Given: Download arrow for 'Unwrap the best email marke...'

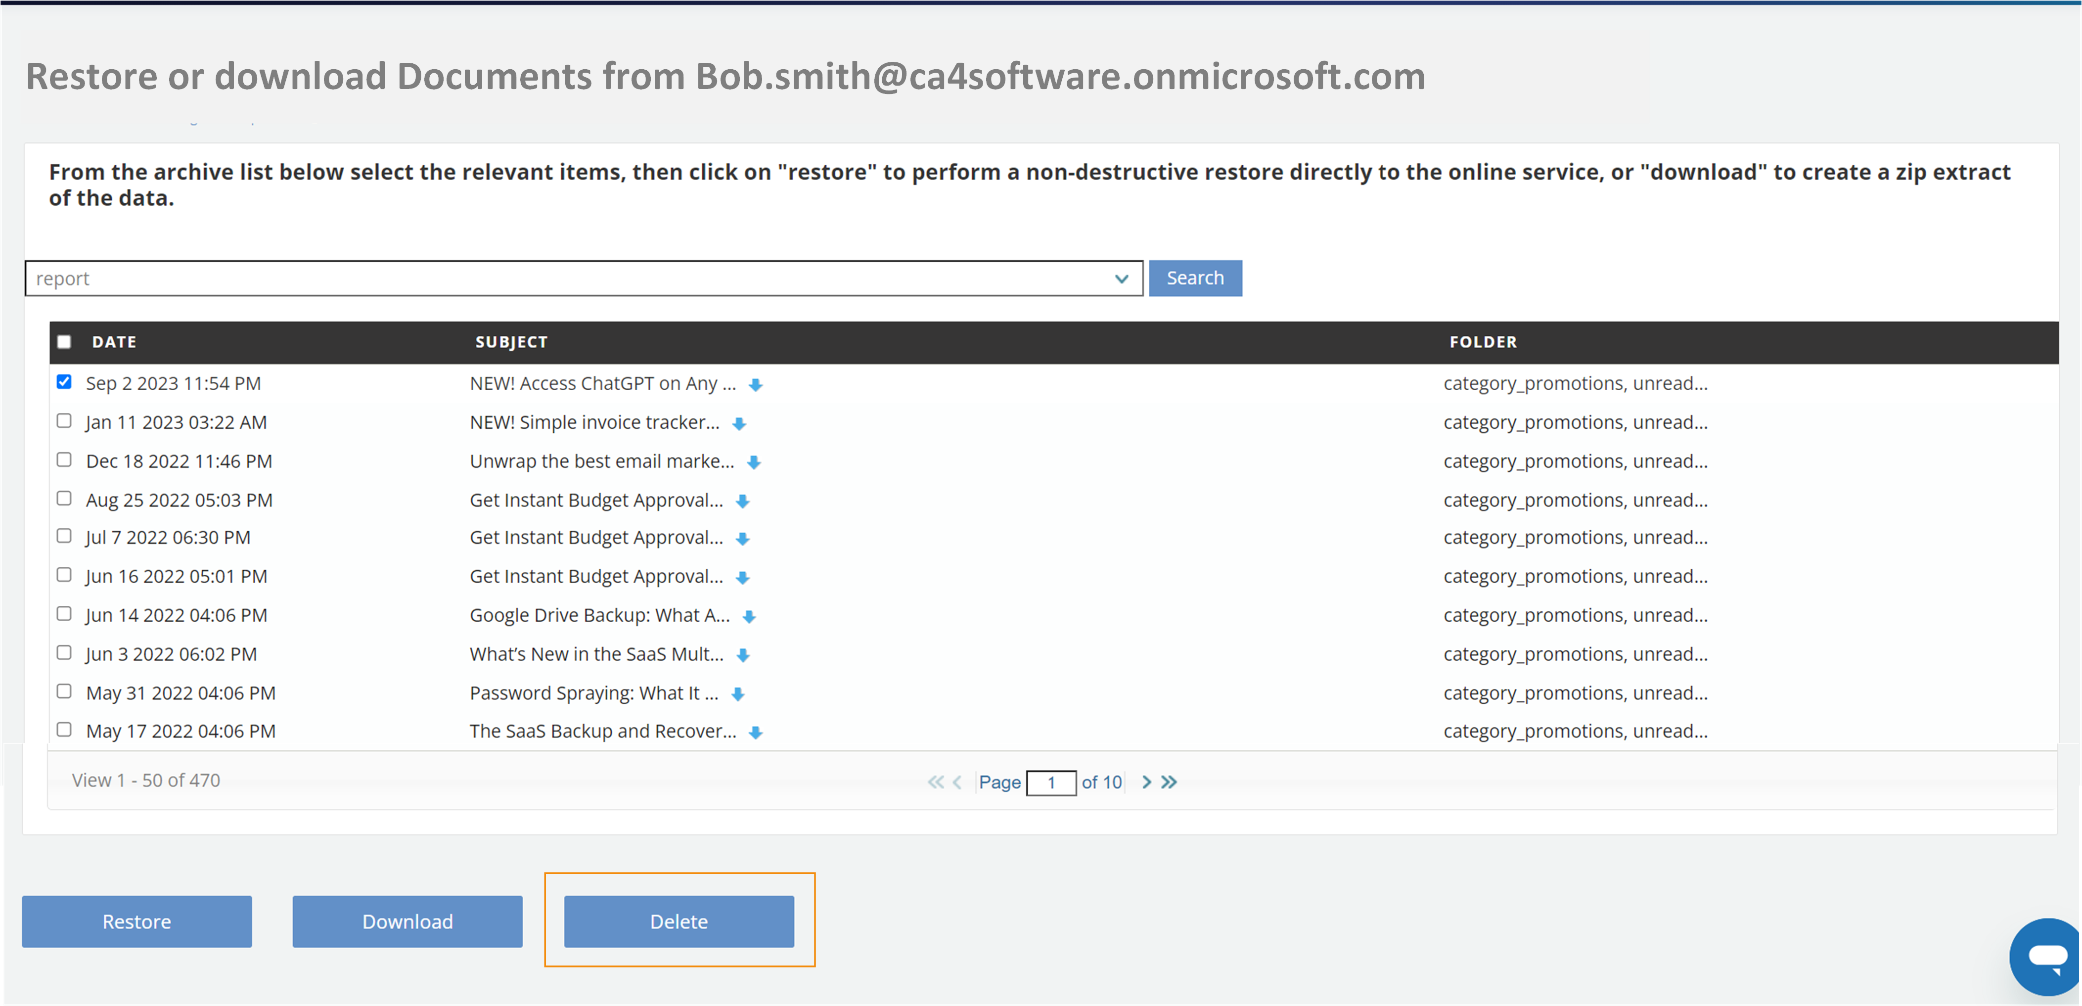Looking at the screenshot, I should point(754,463).
